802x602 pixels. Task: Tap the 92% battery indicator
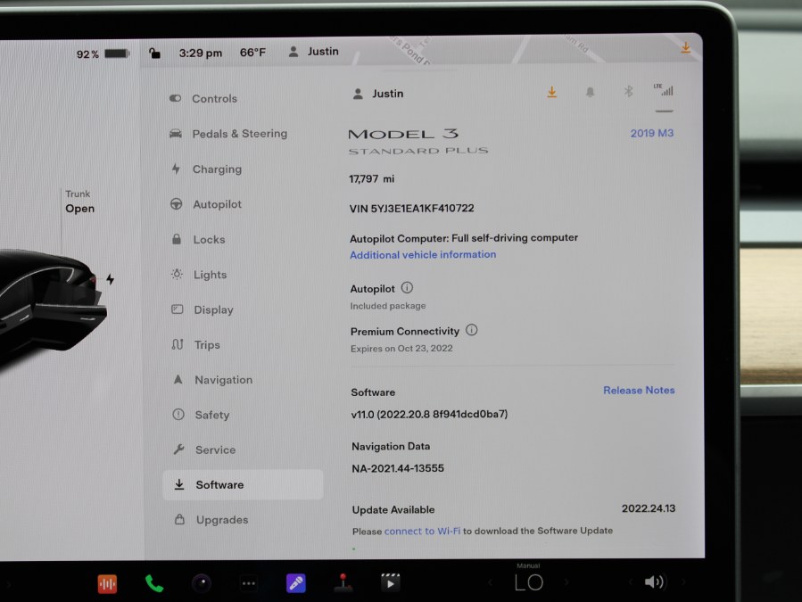[x=103, y=54]
